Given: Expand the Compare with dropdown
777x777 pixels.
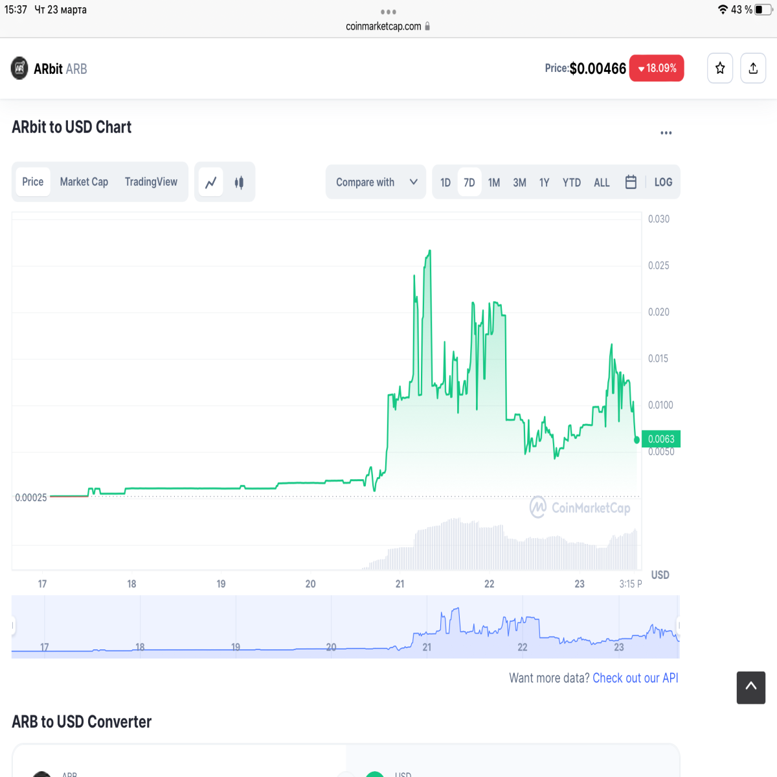Looking at the screenshot, I should [x=376, y=182].
